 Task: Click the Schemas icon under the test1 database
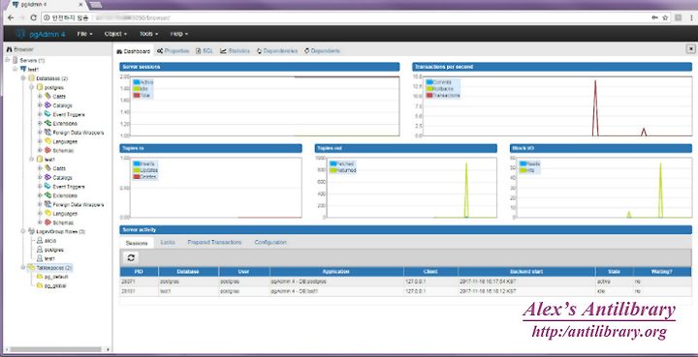pos(48,223)
